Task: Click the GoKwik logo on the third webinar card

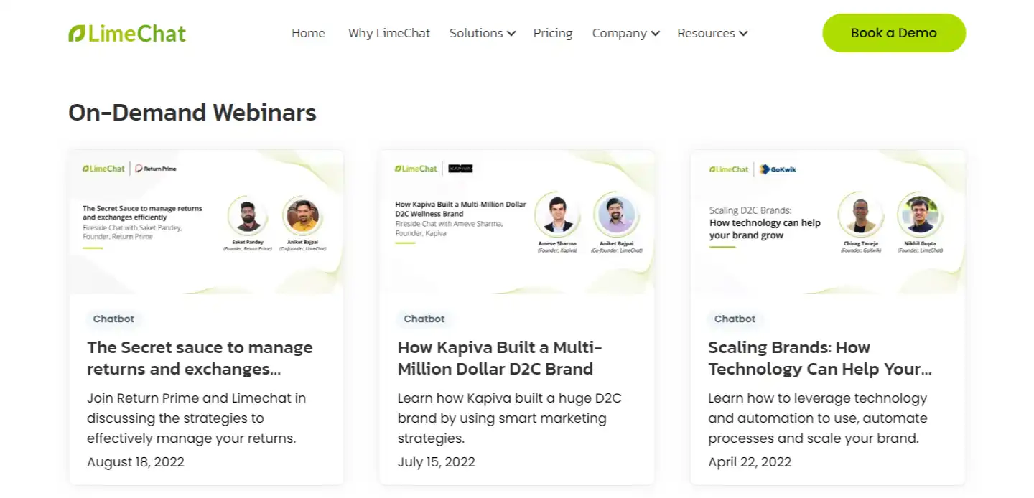Action: (x=777, y=169)
